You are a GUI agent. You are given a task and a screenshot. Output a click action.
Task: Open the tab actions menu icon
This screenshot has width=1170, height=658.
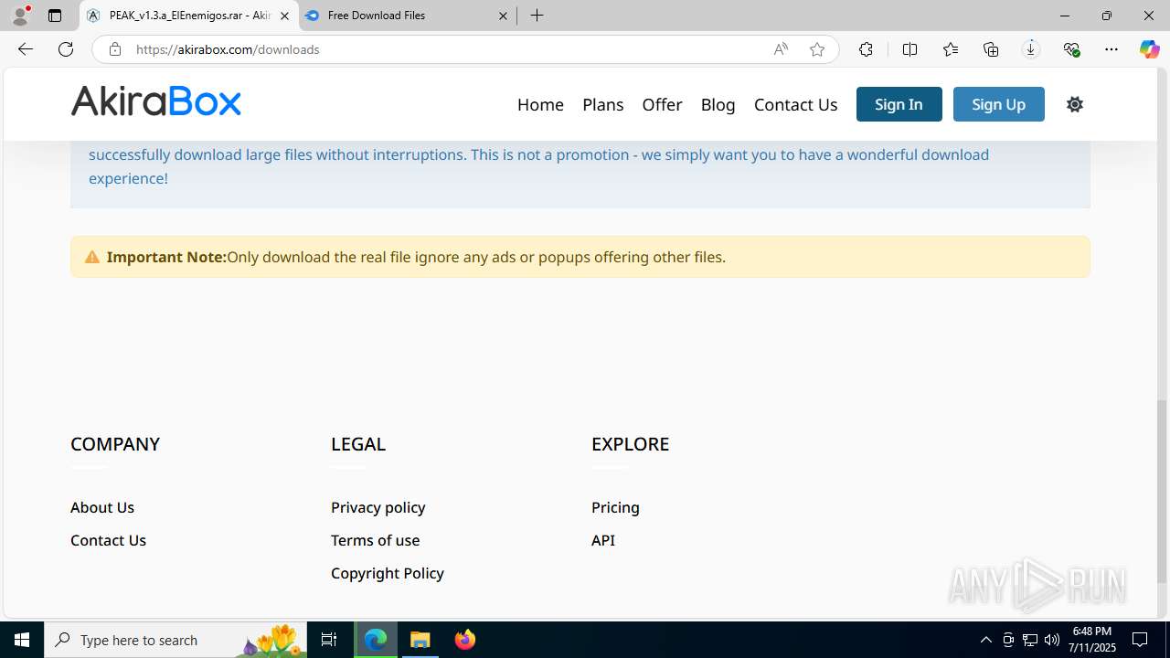tap(55, 16)
